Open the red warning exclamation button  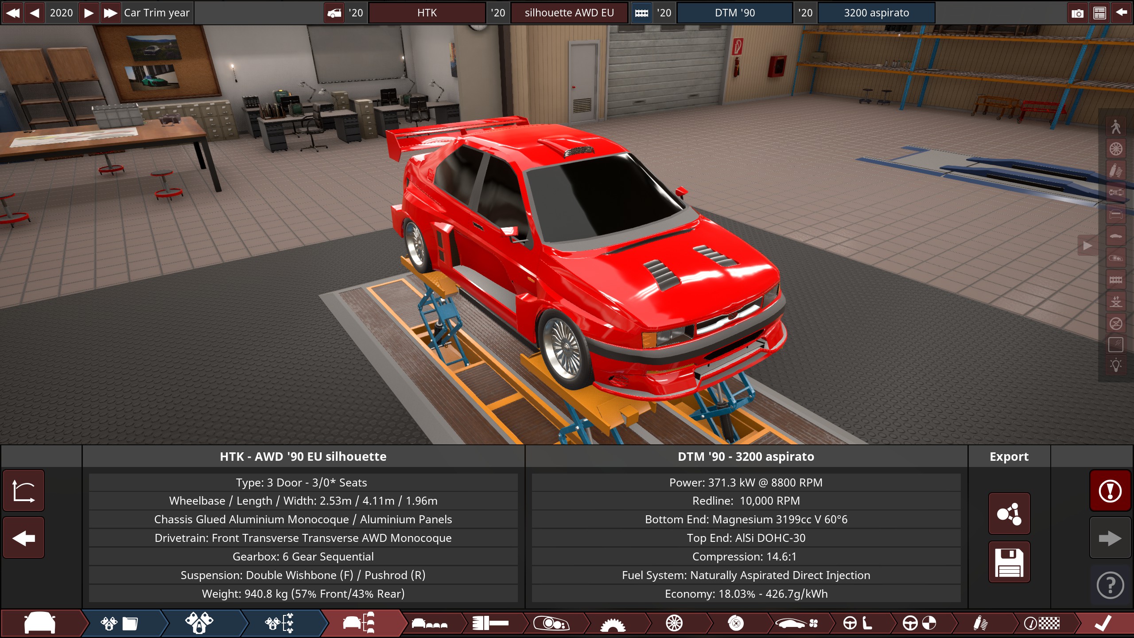[1110, 491]
